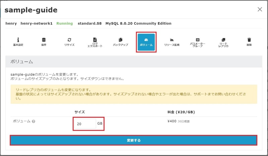The width and height of the screenshot is (268, 156).
Task: Select the highlighted ボリューム disk icon
Action: tap(146, 42)
